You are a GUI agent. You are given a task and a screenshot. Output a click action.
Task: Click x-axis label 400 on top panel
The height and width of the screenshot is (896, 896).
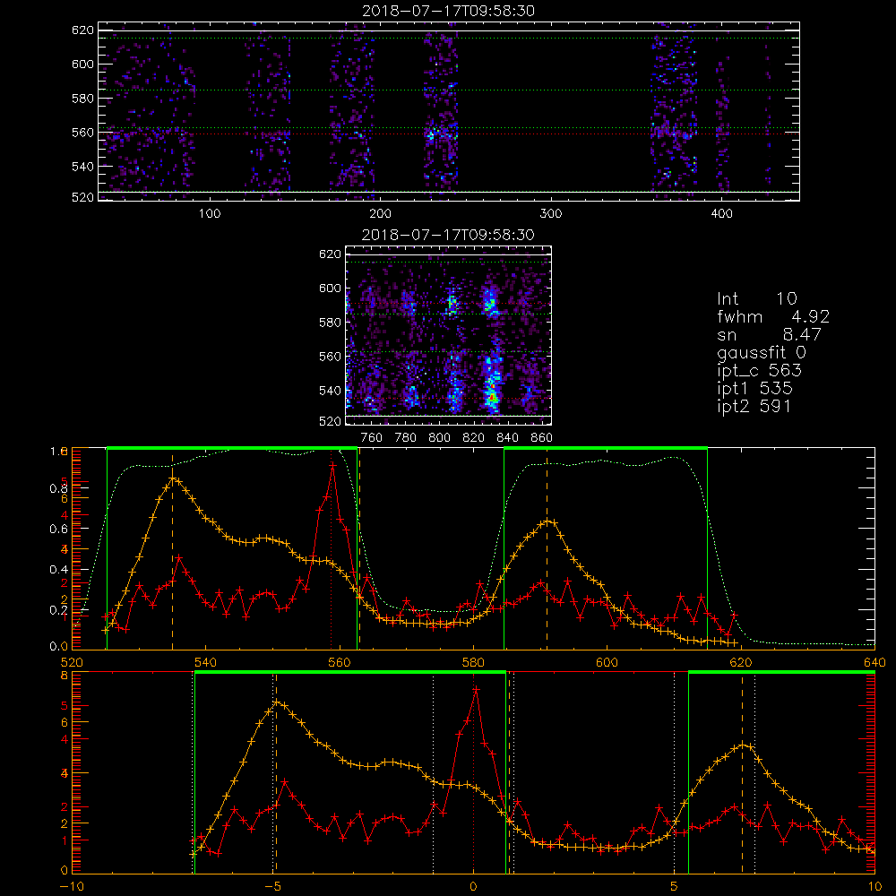[721, 214]
